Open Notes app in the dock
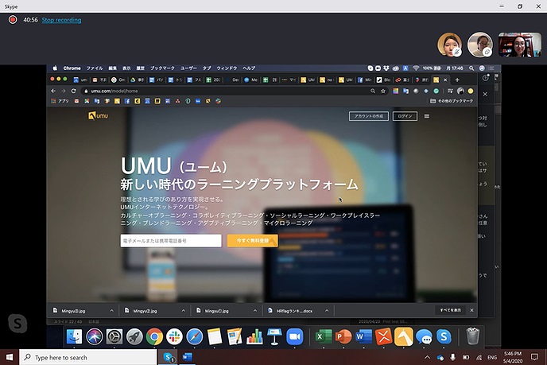Screen dimensions: 547x365 (215, 336)
